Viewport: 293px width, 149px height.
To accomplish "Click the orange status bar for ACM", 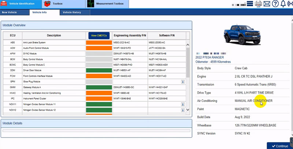I will click(99, 48).
